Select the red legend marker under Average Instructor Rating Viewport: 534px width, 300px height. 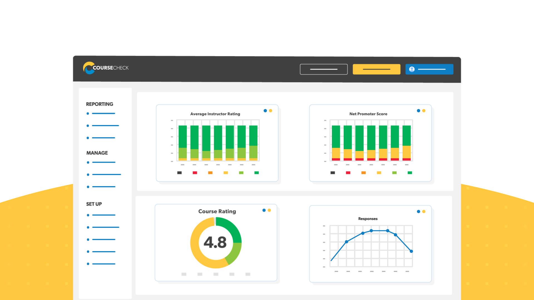195,172
